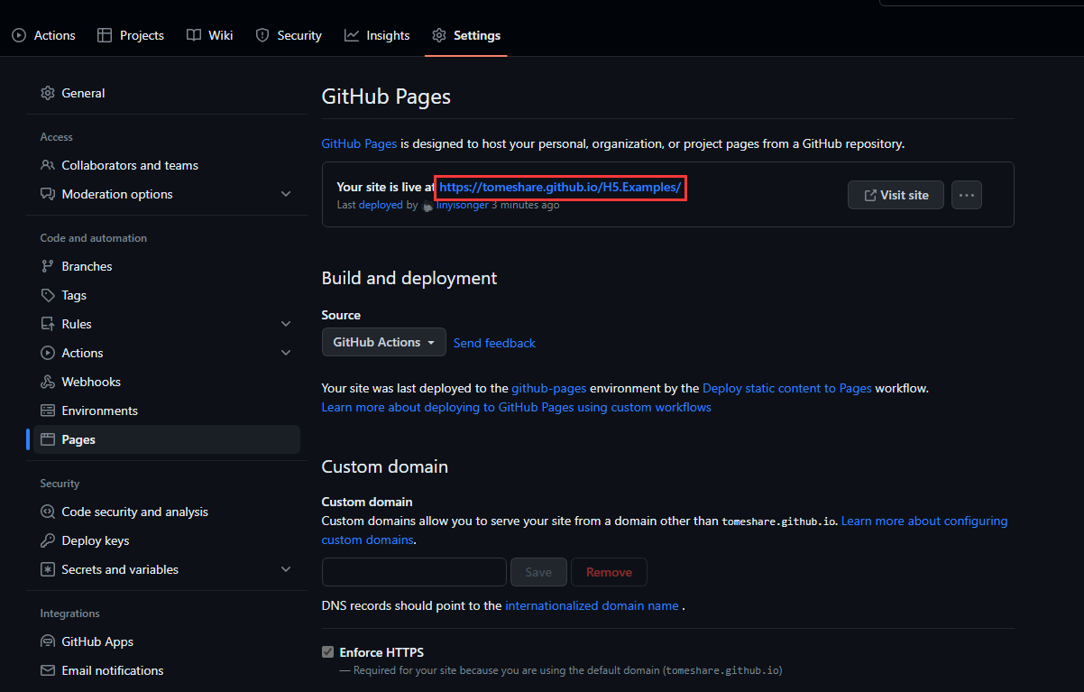
Task: Open the internationalized domain name link
Action: tap(592, 605)
